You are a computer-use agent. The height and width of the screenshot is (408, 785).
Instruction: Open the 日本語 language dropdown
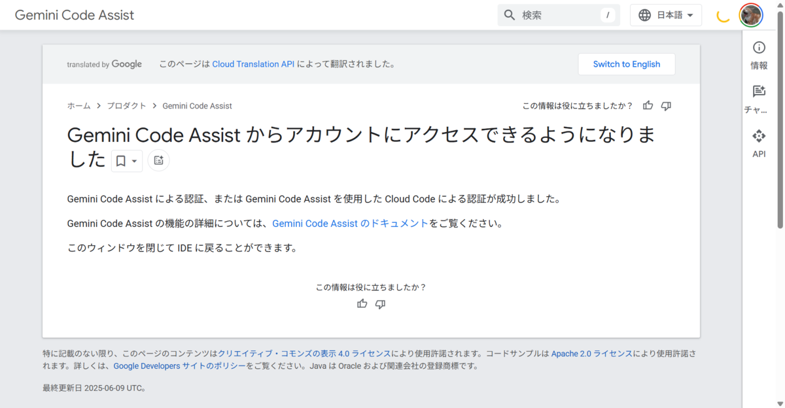point(666,15)
